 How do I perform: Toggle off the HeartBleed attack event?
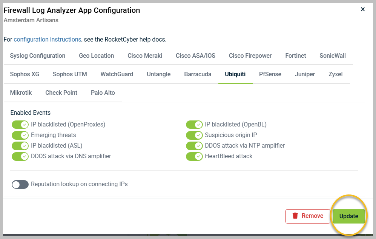click(194, 156)
